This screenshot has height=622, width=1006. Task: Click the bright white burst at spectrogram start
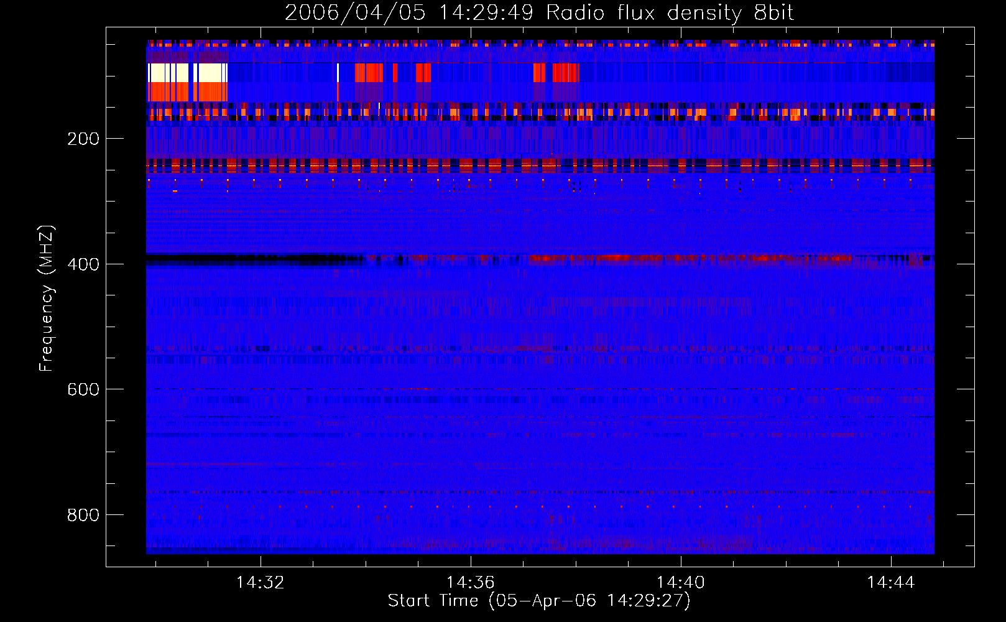point(188,73)
